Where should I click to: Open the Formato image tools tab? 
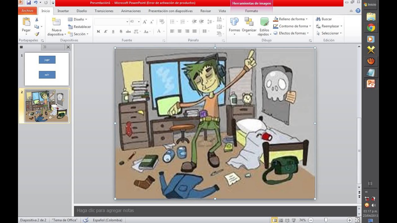tap(252, 11)
